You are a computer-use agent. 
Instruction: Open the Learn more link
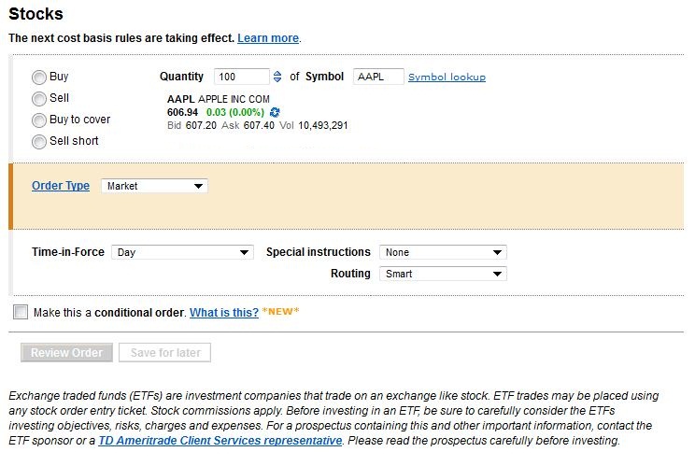tap(268, 38)
